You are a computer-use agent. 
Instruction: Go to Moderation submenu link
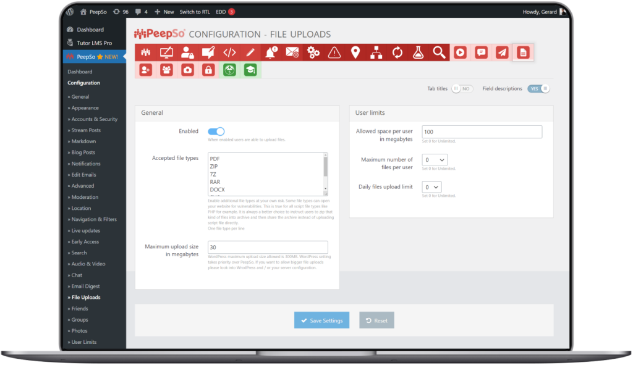[85, 197]
